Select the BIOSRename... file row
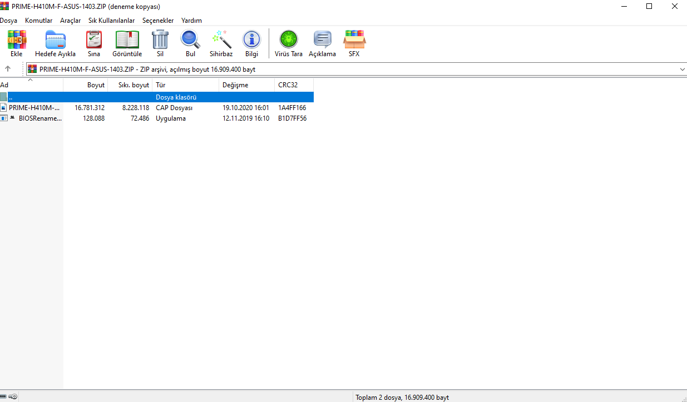Viewport: 687px width, 402px height. click(x=157, y=118)
